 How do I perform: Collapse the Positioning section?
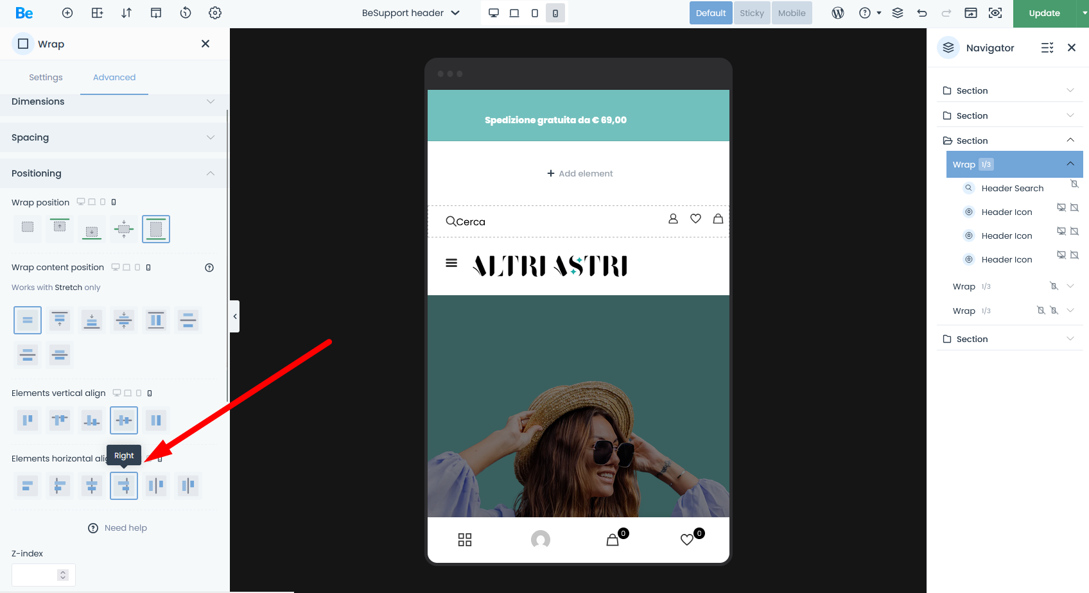[210, 173]
